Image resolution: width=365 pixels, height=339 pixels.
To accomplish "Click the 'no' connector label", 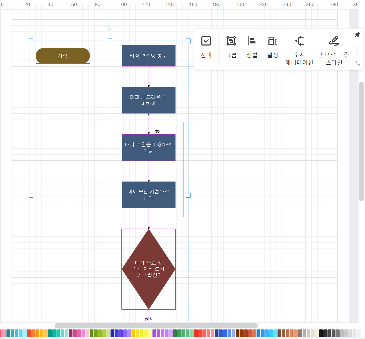I will tap(157, 131).
